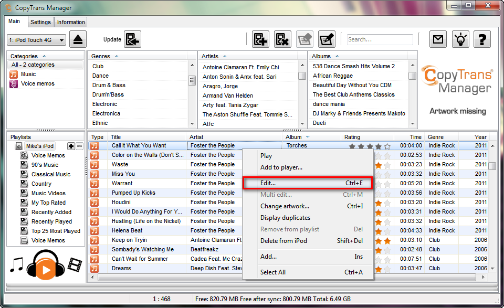The image size is (504, 308).
Task: Open the 90's Music playlist
Action: click(45, 165)
